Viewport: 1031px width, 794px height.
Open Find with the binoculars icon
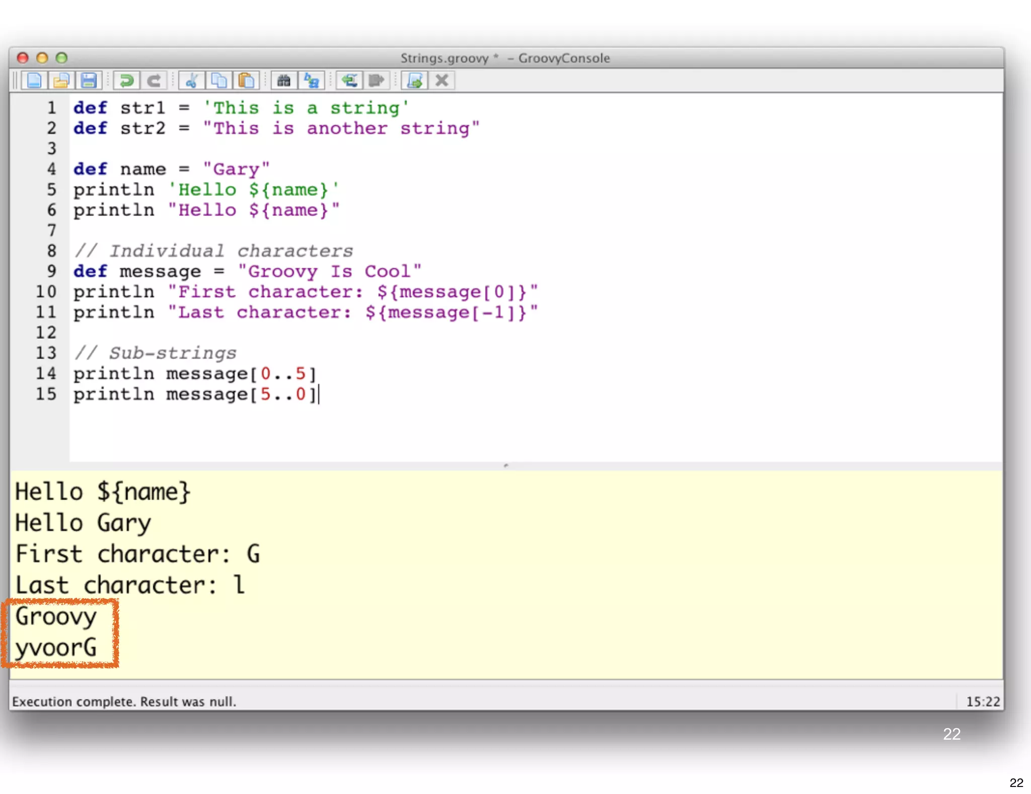pyautogui.click(x=284, y=81)
